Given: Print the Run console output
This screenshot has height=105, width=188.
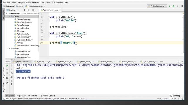Looking at the screenshot, I should 11,80.
